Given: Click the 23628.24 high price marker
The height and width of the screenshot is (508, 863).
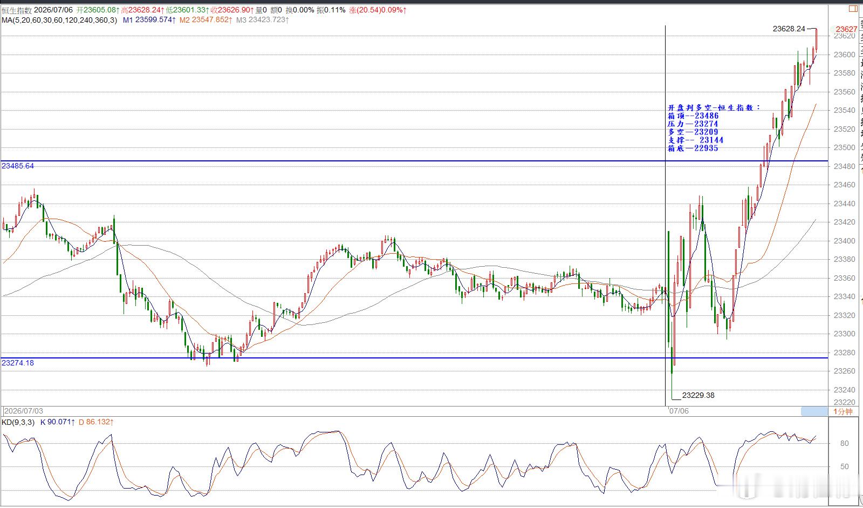Looking at the screenshot, I should point(789,29).
